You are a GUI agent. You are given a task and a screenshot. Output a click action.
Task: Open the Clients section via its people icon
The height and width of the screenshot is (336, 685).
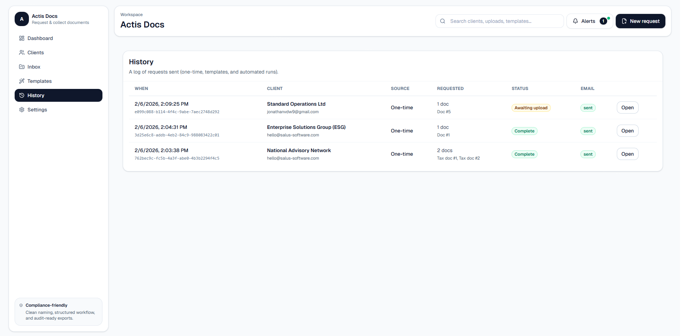(x=22, y=52)
